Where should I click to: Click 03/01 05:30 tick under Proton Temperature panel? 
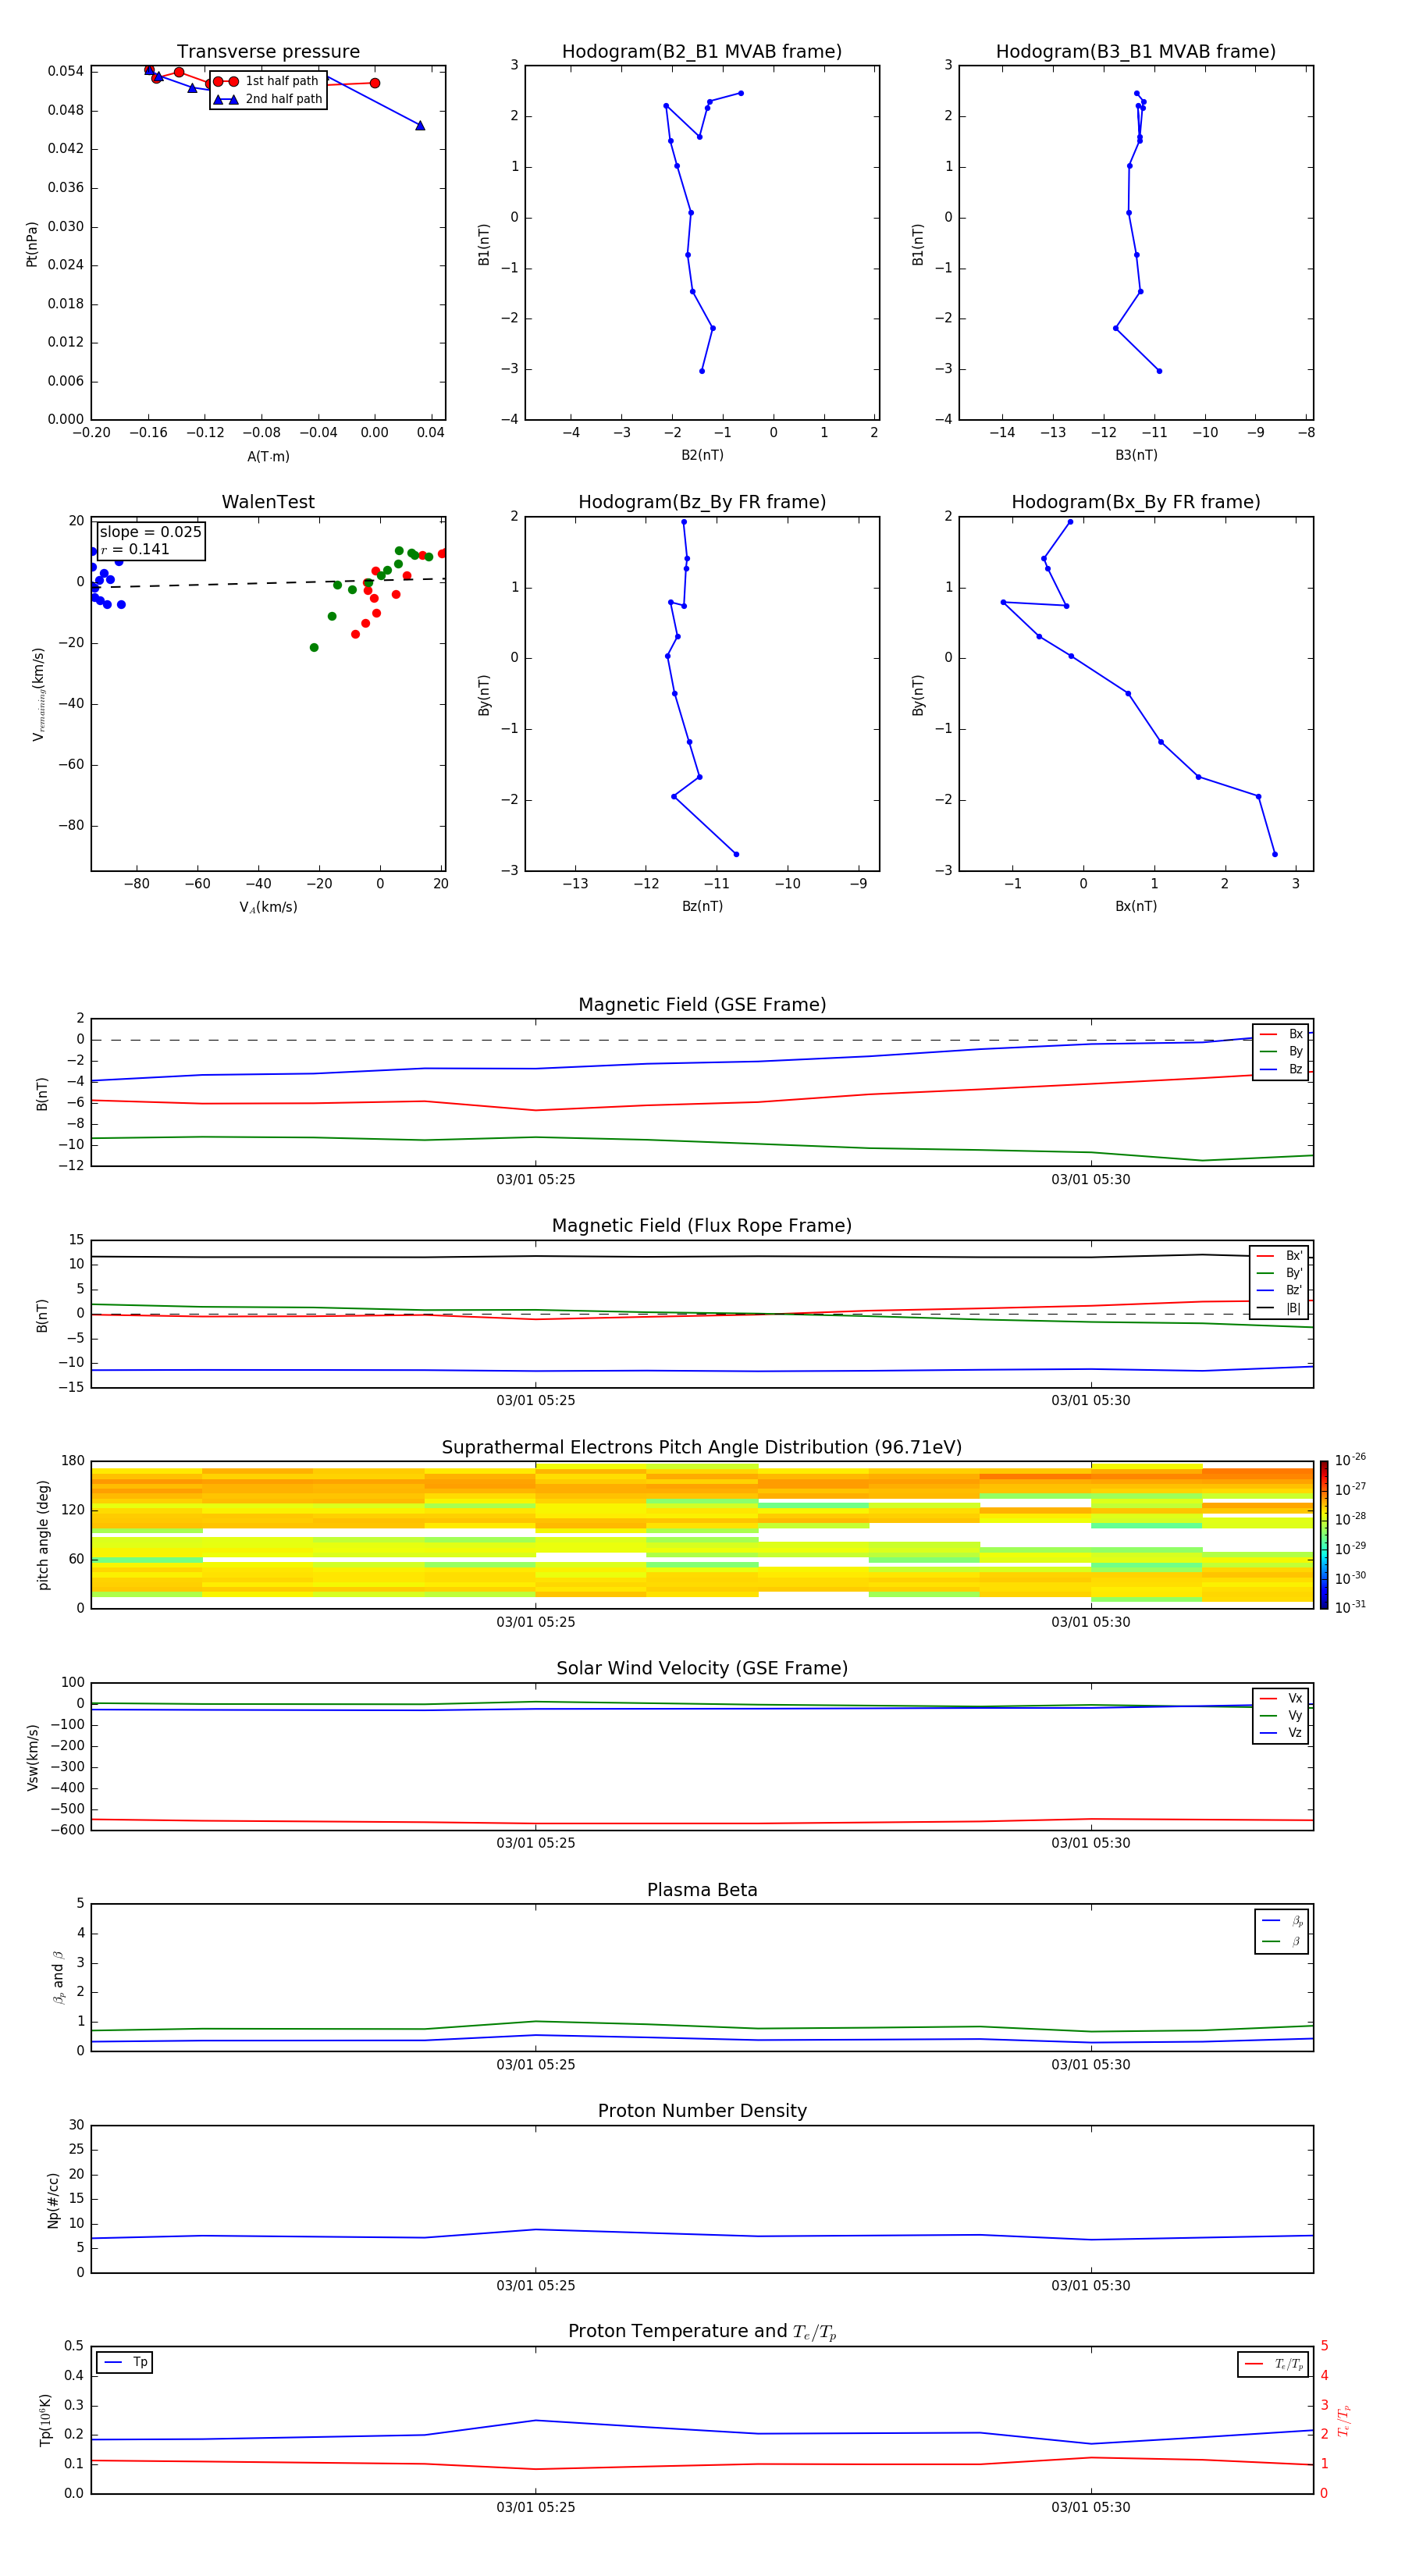coord(1091,2507)
